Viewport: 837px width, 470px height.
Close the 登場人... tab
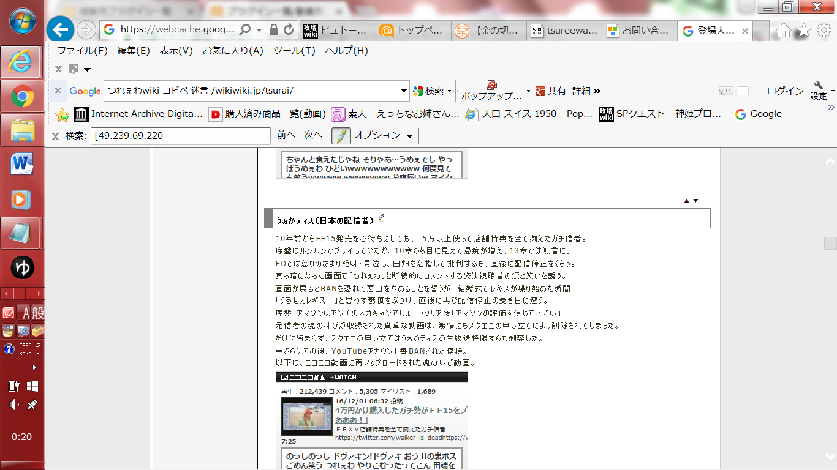[745, 31]
